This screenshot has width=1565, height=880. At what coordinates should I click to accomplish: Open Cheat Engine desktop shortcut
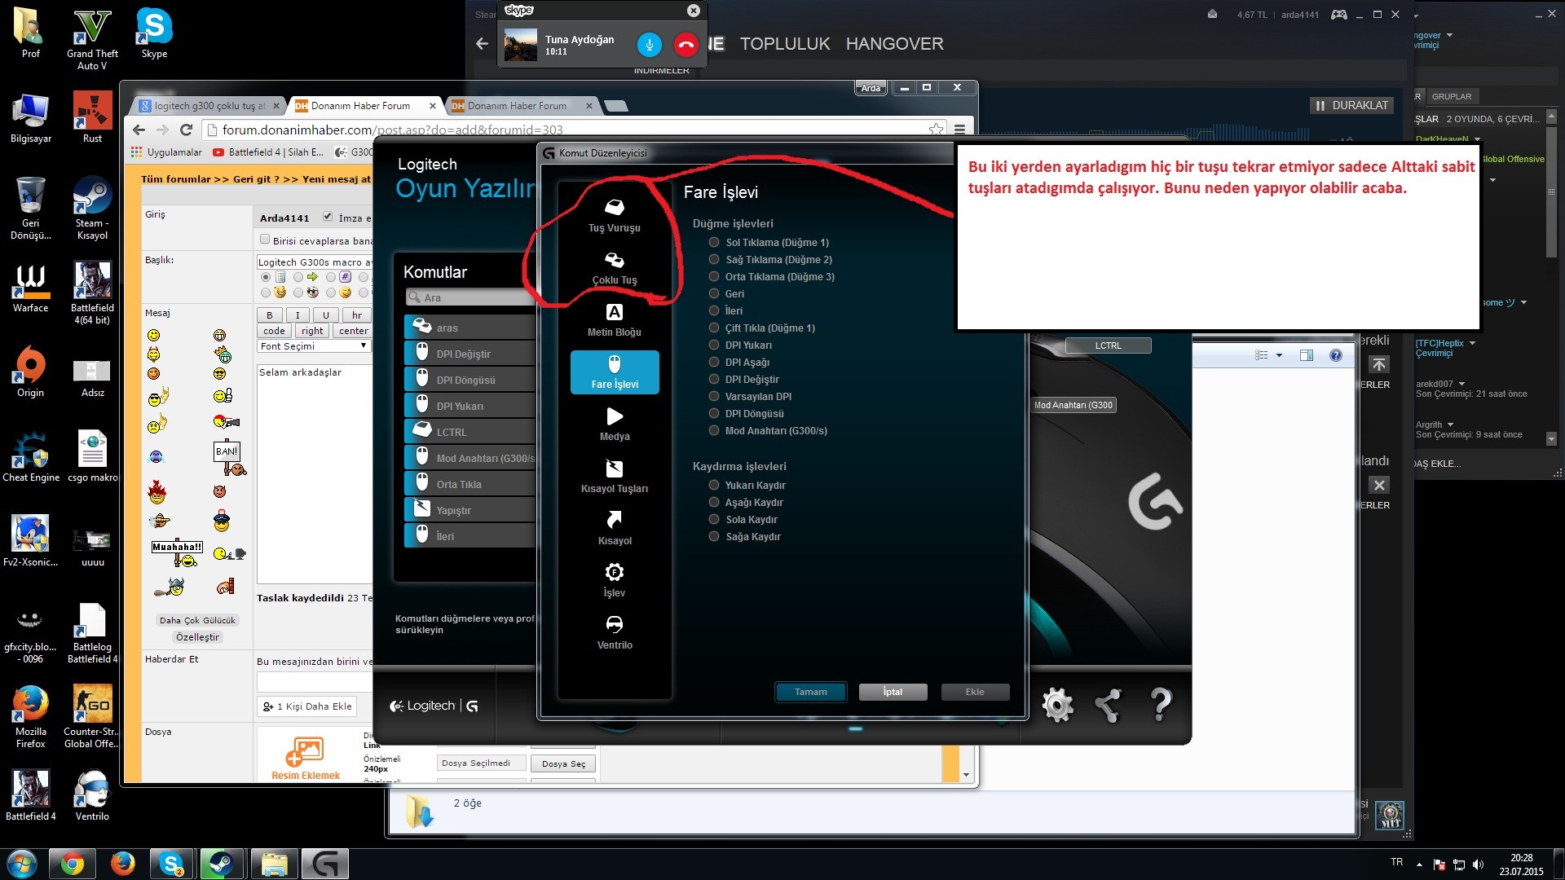point(31,458)
